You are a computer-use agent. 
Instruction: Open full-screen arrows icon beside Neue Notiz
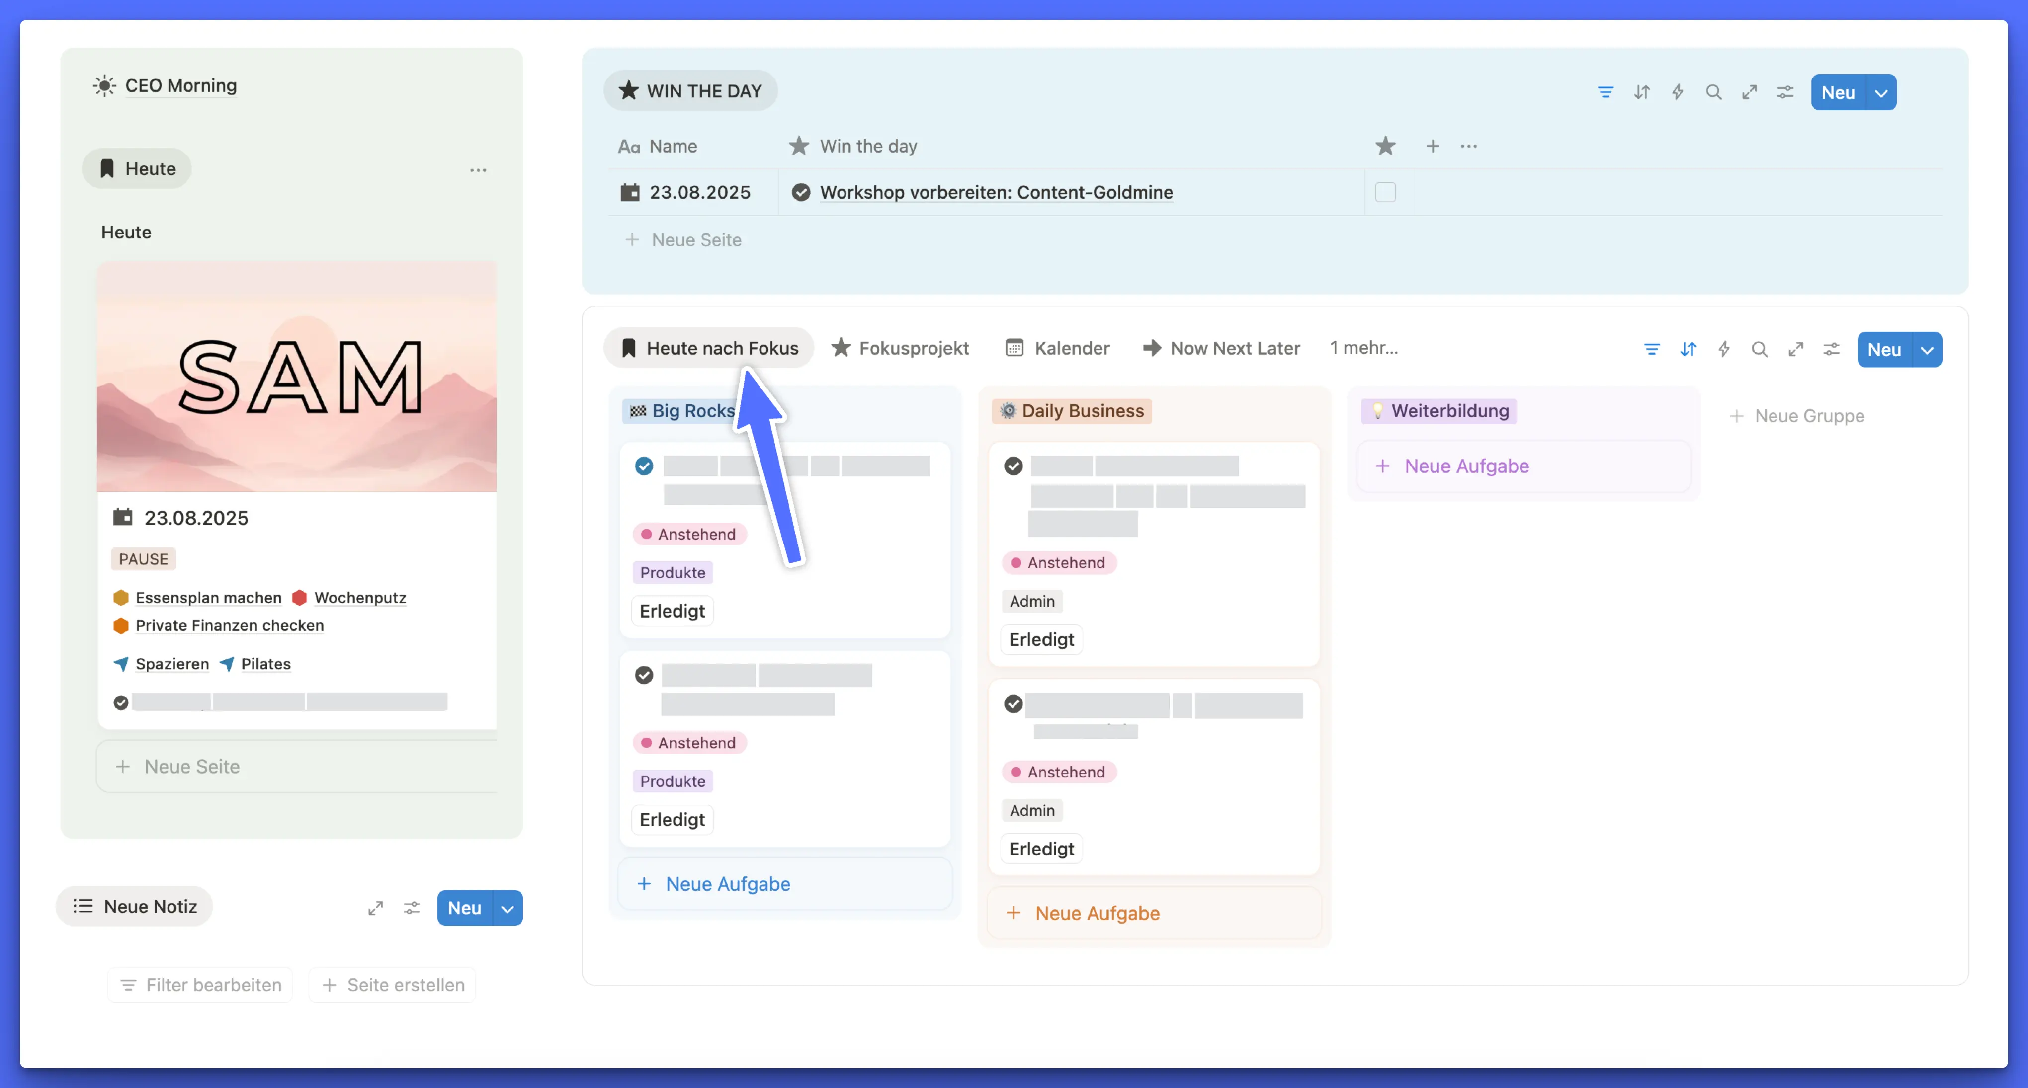(x=375, y=908)
